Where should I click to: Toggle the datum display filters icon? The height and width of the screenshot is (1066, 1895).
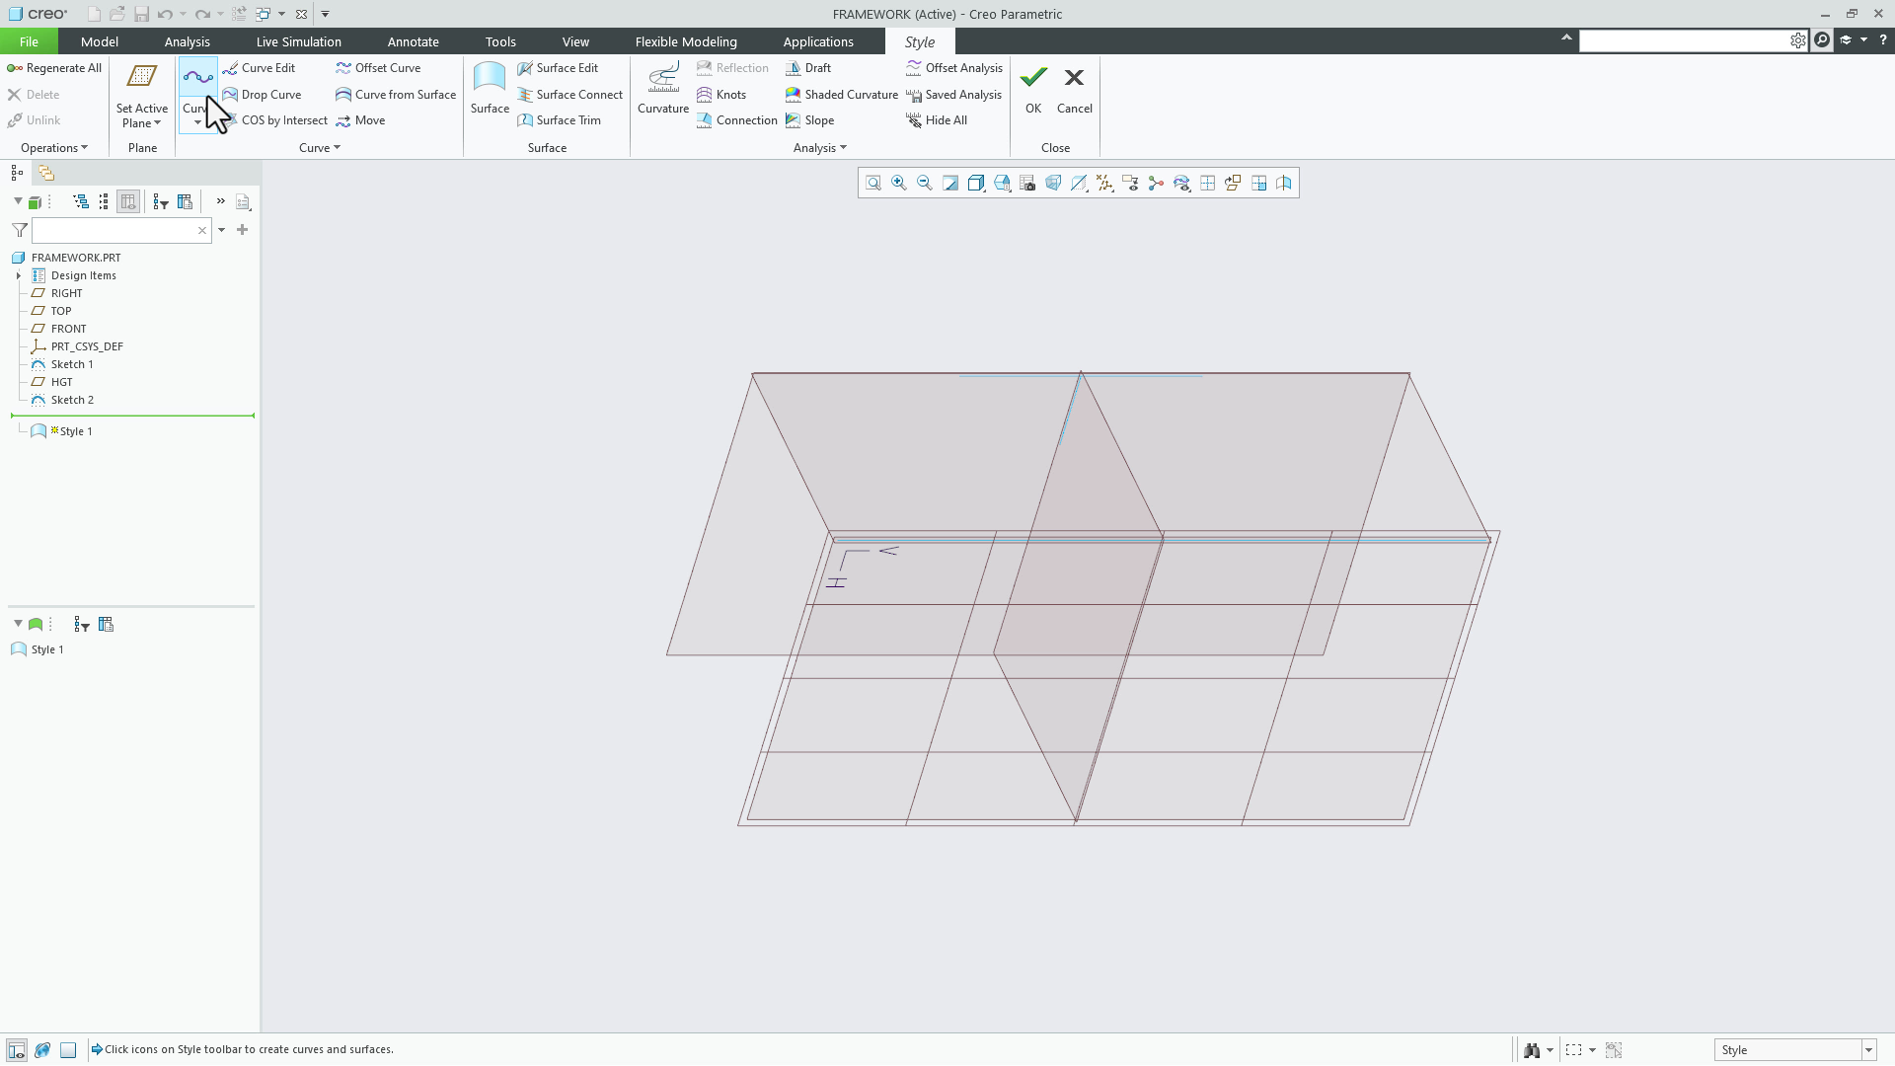pyautogui.click(x=1104, y=184)
